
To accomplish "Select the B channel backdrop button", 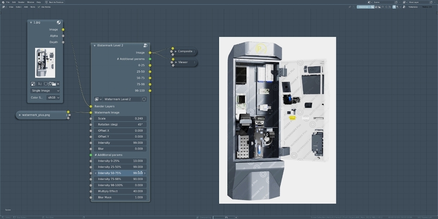I will coord(390,7).
